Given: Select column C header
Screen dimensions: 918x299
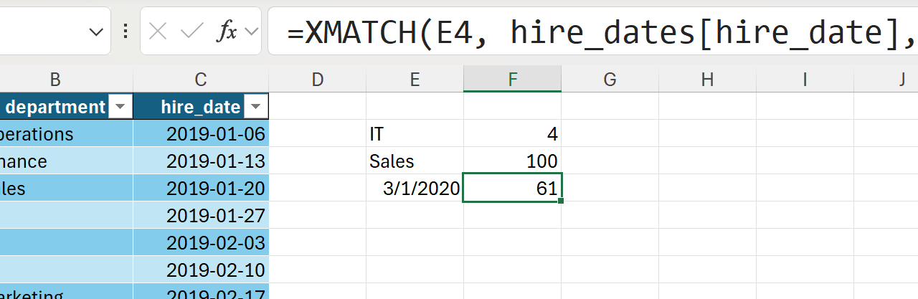Looking at the screenshot, I should pos(201,80).
